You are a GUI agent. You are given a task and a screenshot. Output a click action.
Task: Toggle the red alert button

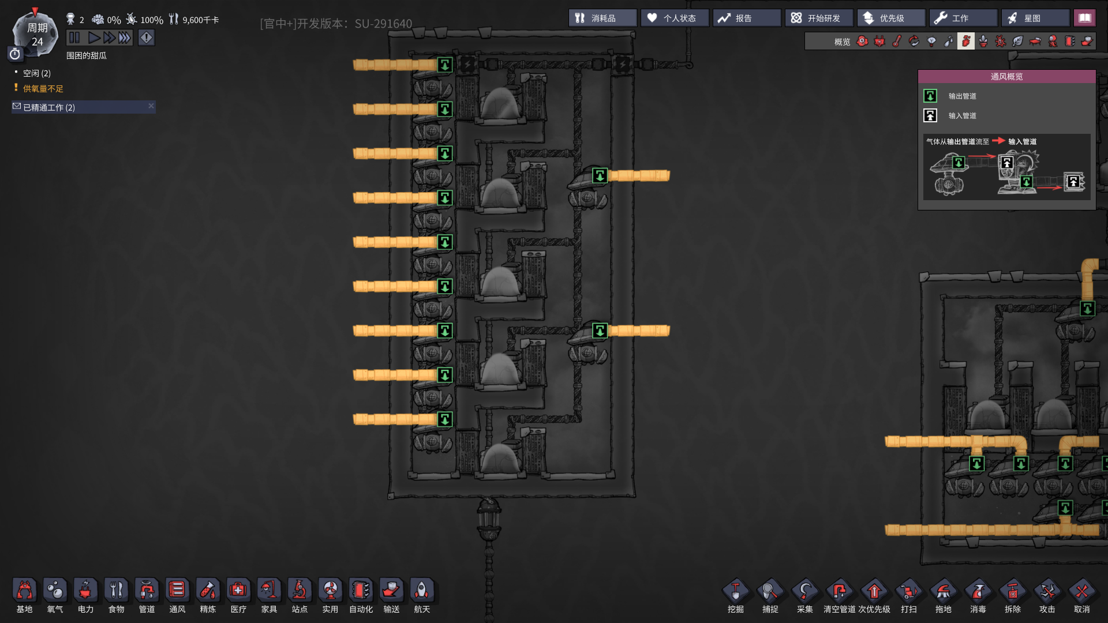[147, 38]
